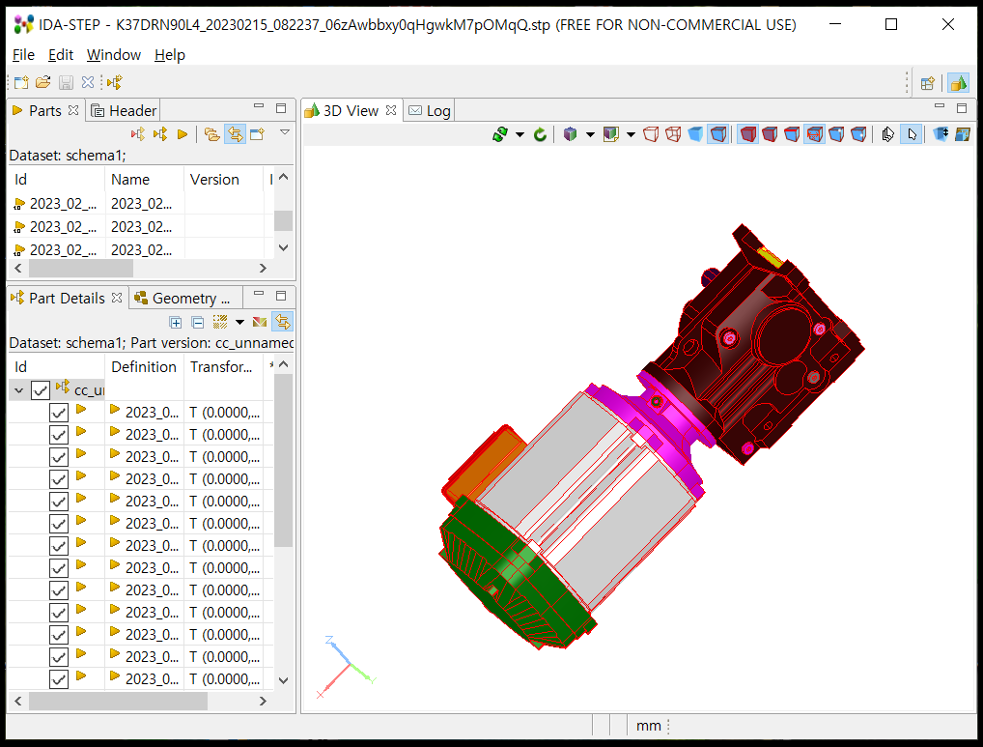Click the red-arrow part structure icon in Parts toolbar

coord(138,134)
